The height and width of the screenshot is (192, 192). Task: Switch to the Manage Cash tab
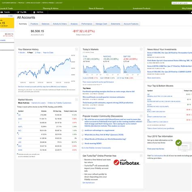click(101, 24)
